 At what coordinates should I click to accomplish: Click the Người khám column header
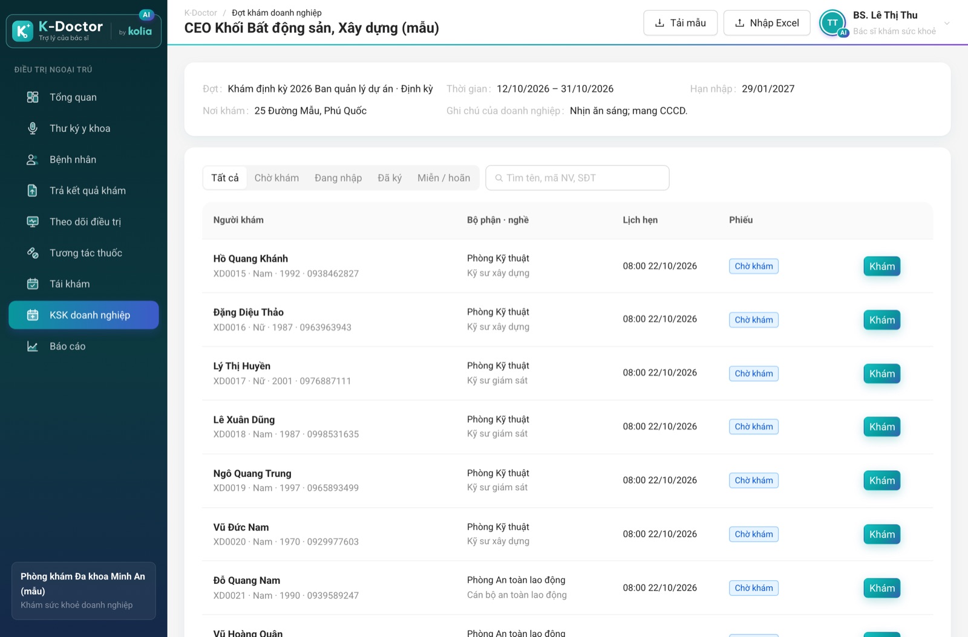[x=238, y=220]
